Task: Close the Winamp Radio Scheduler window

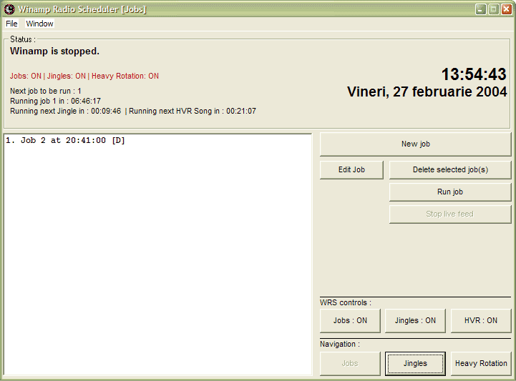Action: click(x=507, y=9)
